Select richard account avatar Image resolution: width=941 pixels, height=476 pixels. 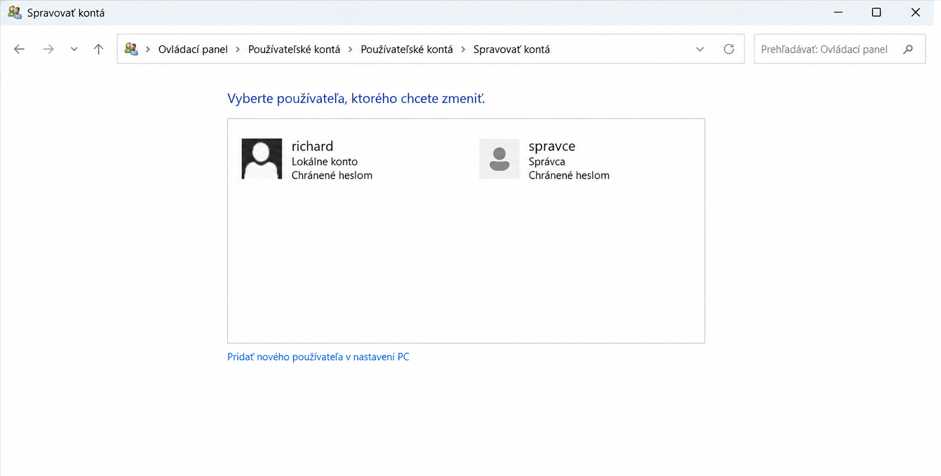(262, 158)
